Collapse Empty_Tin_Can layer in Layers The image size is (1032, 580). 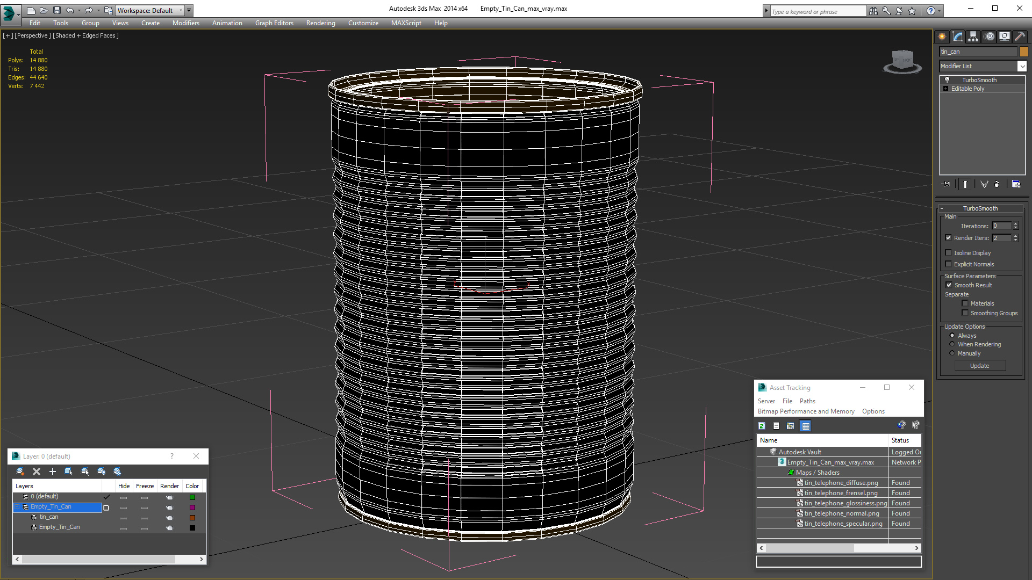tap(17, 507)
